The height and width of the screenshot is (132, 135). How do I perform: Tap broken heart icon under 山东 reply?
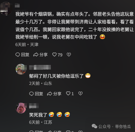[80, 93]
